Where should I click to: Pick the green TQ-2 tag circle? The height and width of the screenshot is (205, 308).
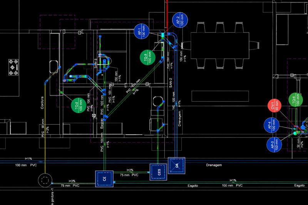tap(79, 105)
